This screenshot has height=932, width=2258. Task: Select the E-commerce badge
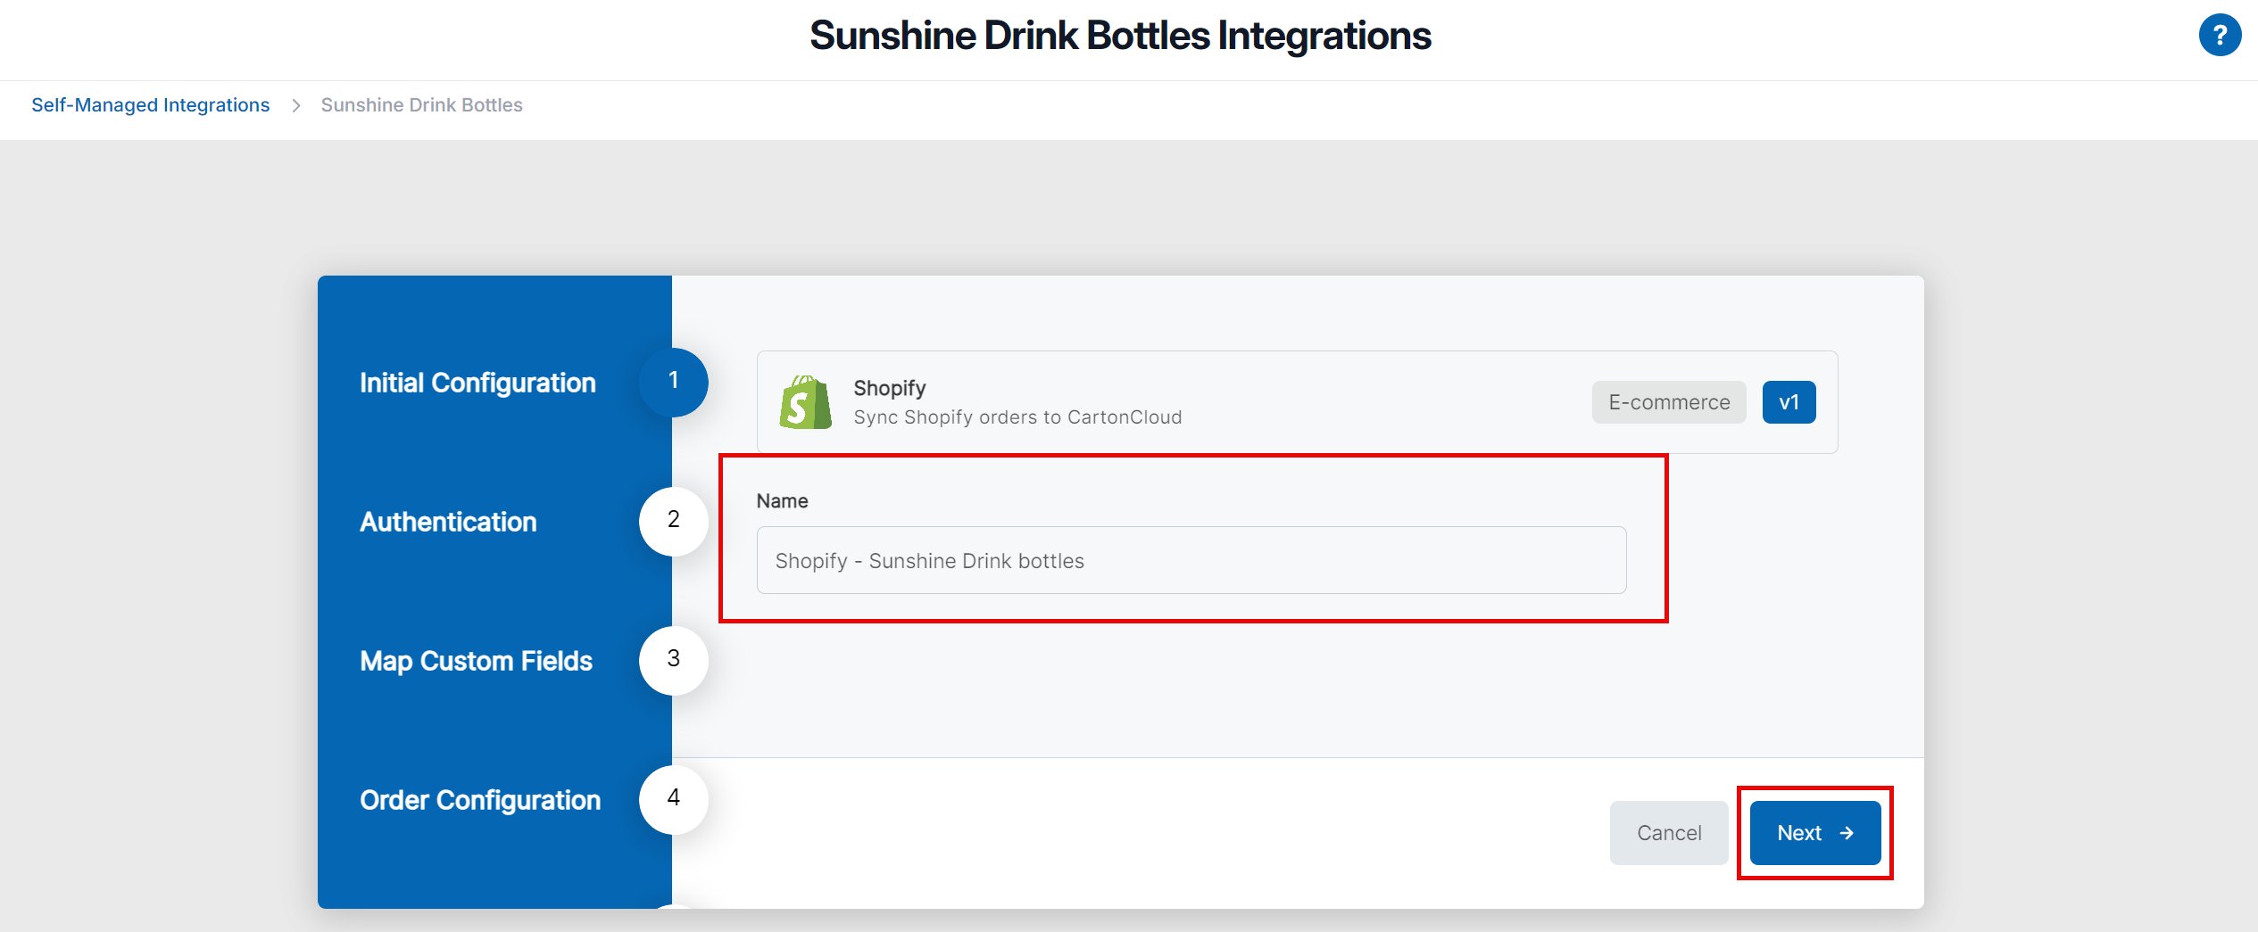tap(1668, 402)
